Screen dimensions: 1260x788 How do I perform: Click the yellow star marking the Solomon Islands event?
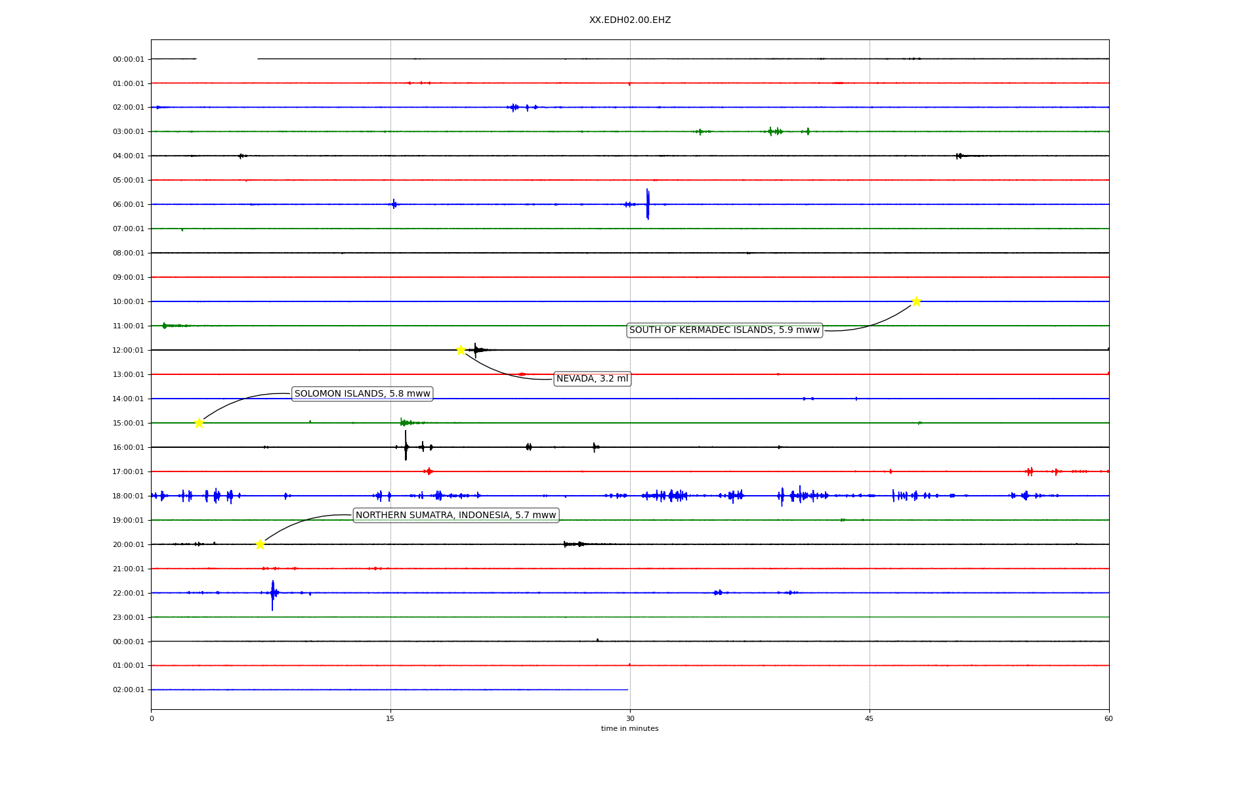(199, 423)
